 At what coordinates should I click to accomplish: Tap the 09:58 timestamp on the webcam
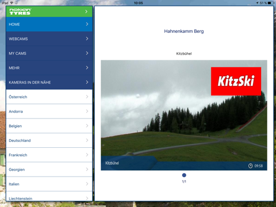tap(259, 166)
